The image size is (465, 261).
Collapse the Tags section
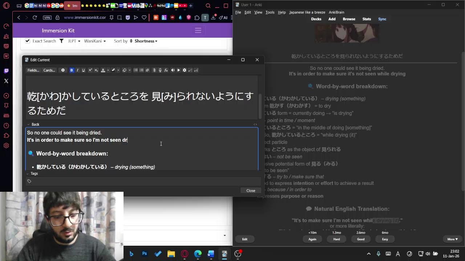[28, 174]
